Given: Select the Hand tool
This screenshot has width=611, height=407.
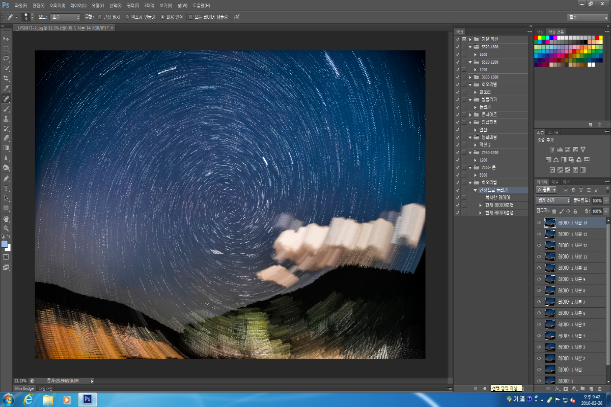Looking at the screenshot, I should point(6,218).
